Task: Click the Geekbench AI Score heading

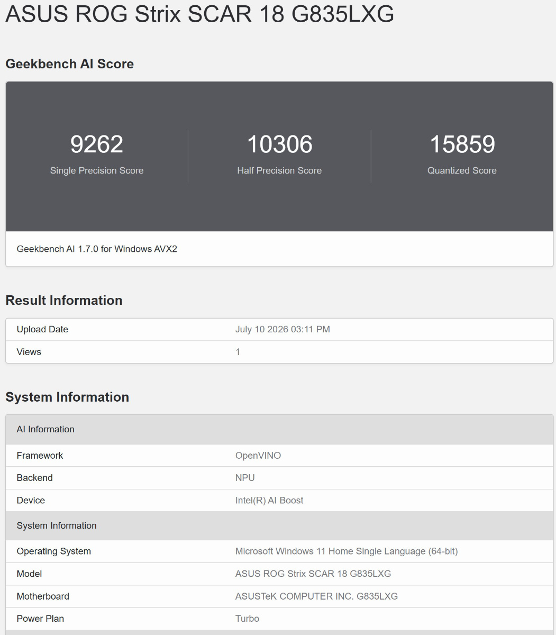Action: click(x=69, y=64)
